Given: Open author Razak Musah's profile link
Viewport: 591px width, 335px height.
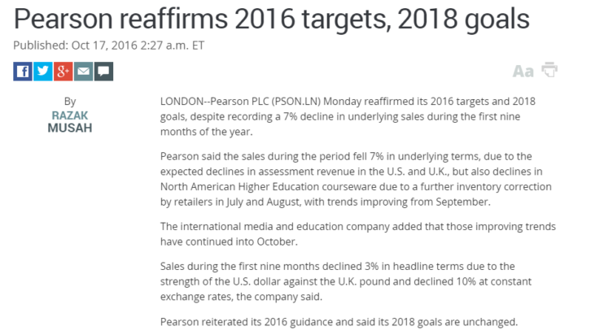Looking at the screenshot, I should (70, 121).
